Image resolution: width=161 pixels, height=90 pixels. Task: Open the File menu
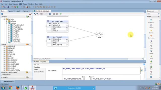click(x=2, y=4)
